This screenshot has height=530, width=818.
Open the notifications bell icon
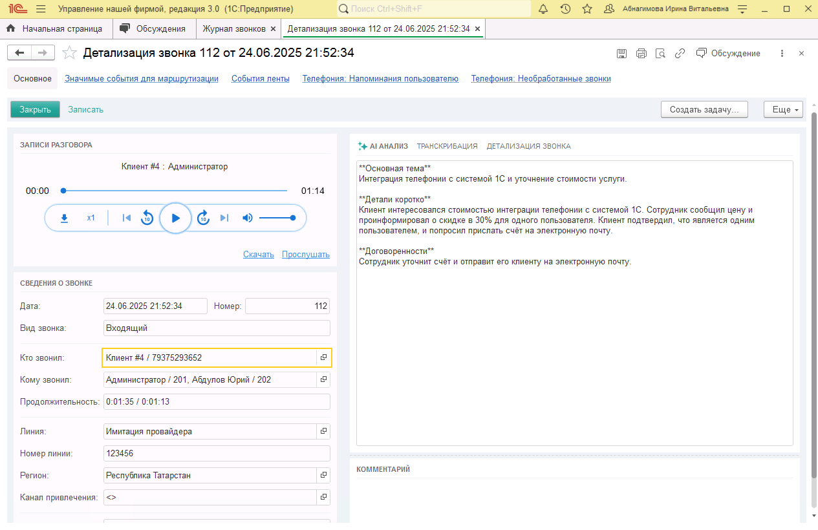pos(543,9)
